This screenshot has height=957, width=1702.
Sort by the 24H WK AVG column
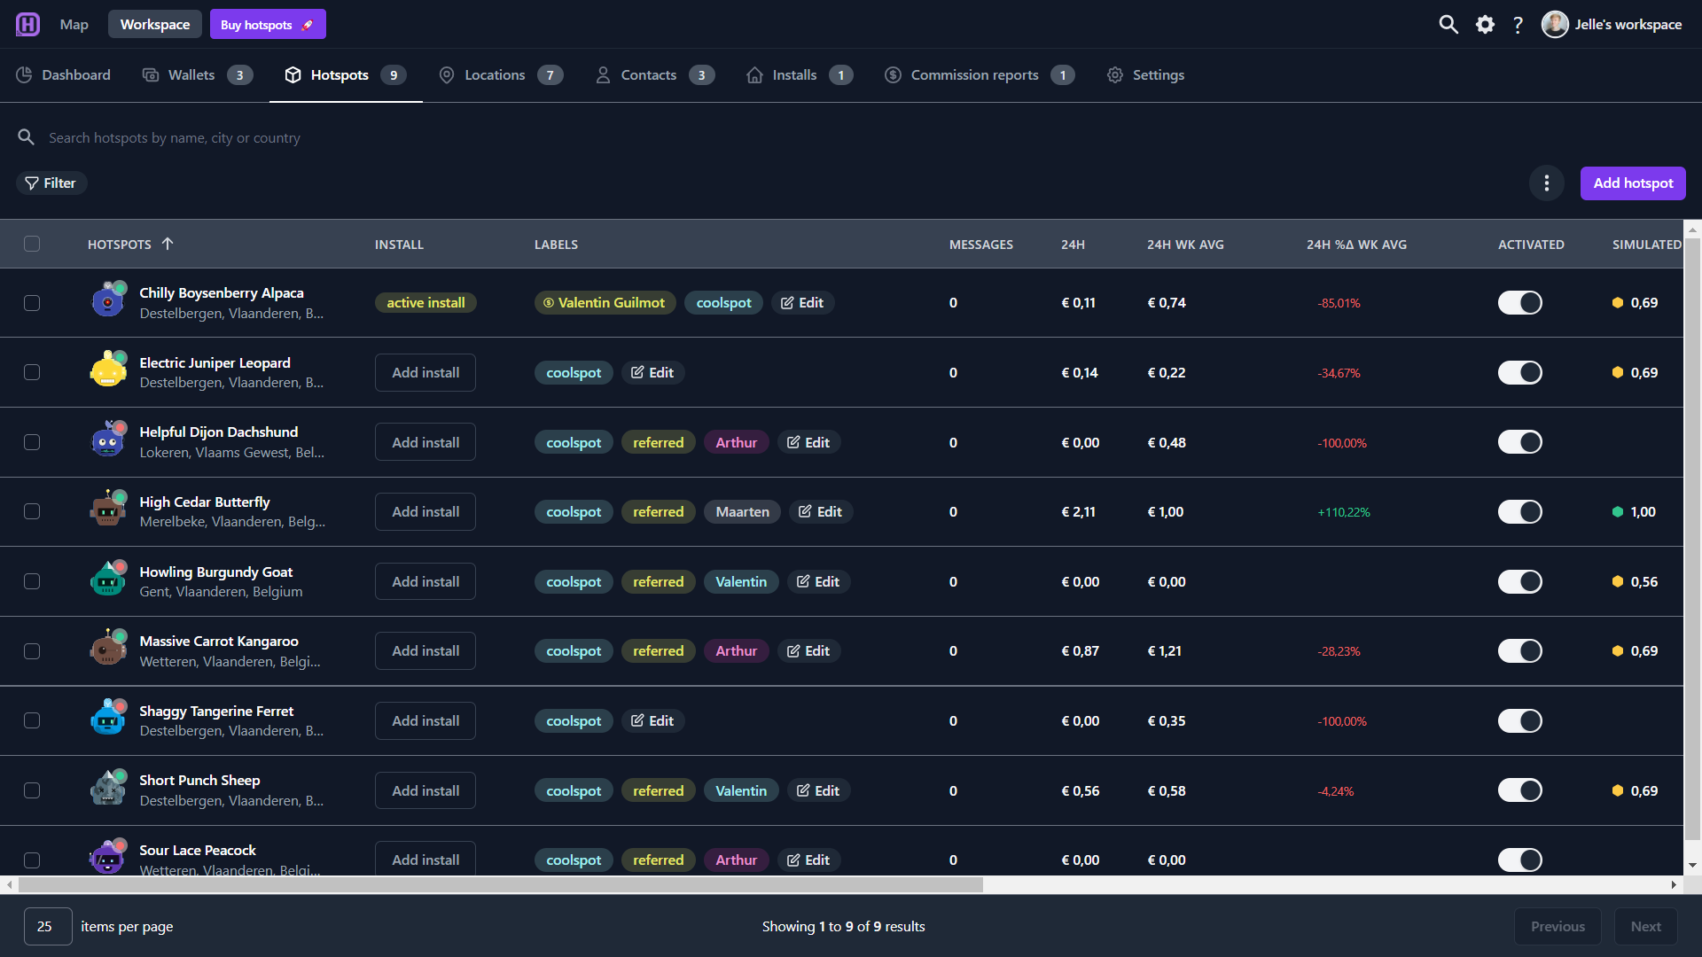tap(1185, 245)
